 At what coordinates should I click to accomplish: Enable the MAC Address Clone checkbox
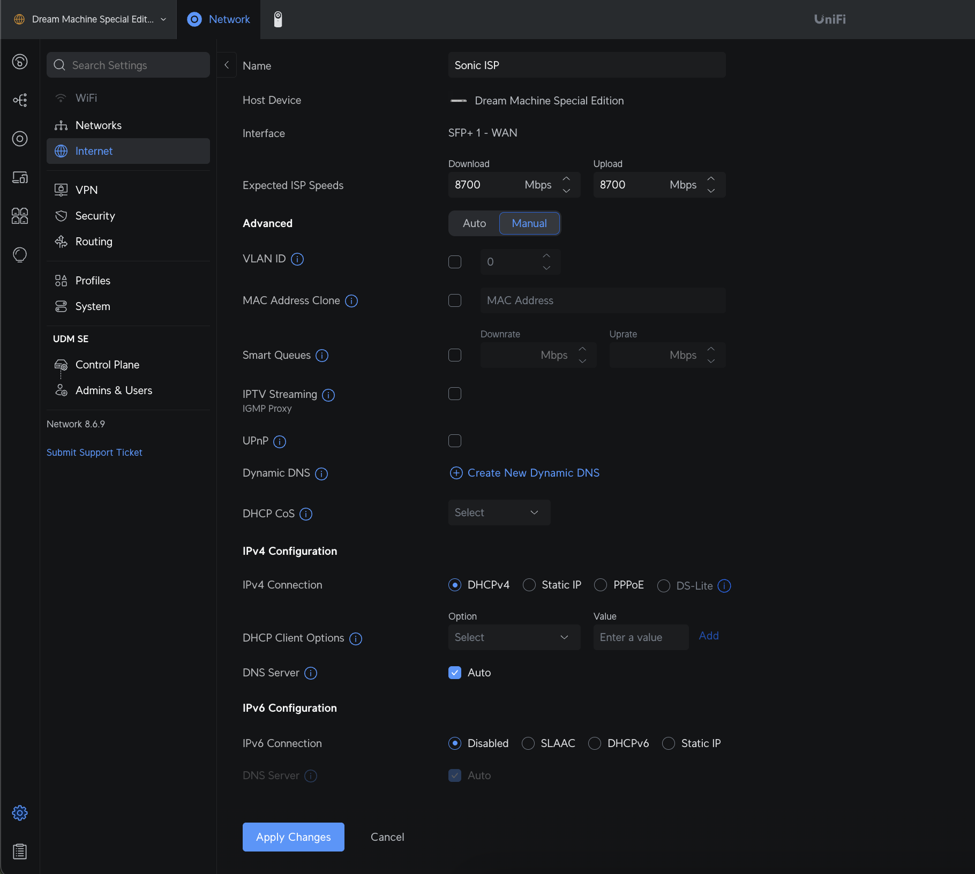[455, 300]
